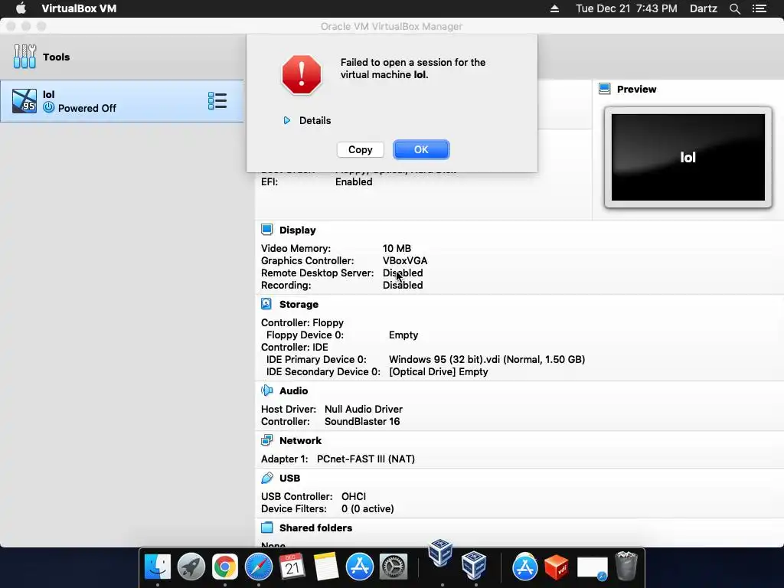Click the Audio section speaker icon
The width and height of the screenshot is (784, 588).
pyautogui.click(x=267, y=390)
